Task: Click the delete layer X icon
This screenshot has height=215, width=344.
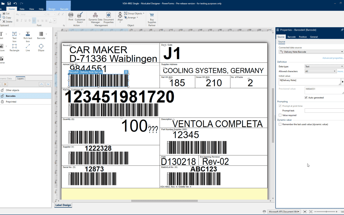Action: 5,84
